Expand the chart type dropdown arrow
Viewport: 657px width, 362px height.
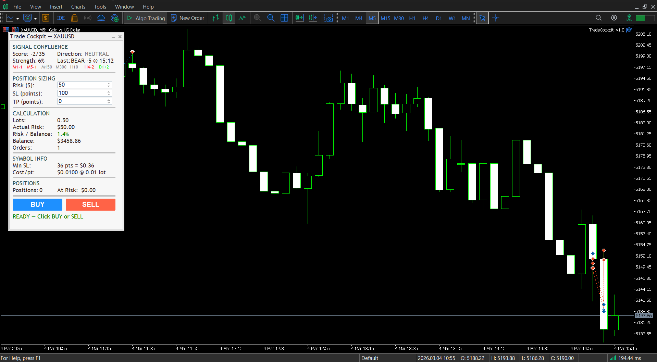click(17, 18)
